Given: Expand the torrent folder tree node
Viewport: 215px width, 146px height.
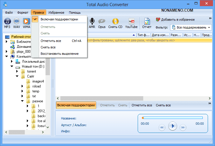Looking at the screenshot, I should pyautogui.click(x=17, y=71).
